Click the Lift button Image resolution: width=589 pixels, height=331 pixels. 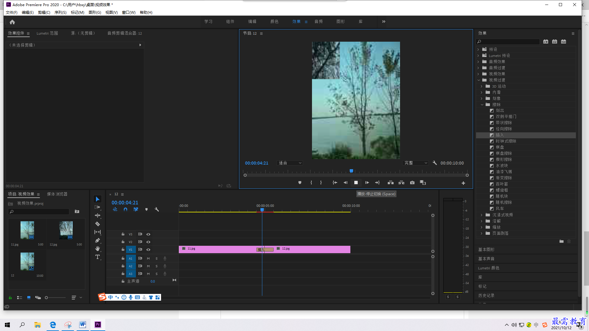coord(391,183)
